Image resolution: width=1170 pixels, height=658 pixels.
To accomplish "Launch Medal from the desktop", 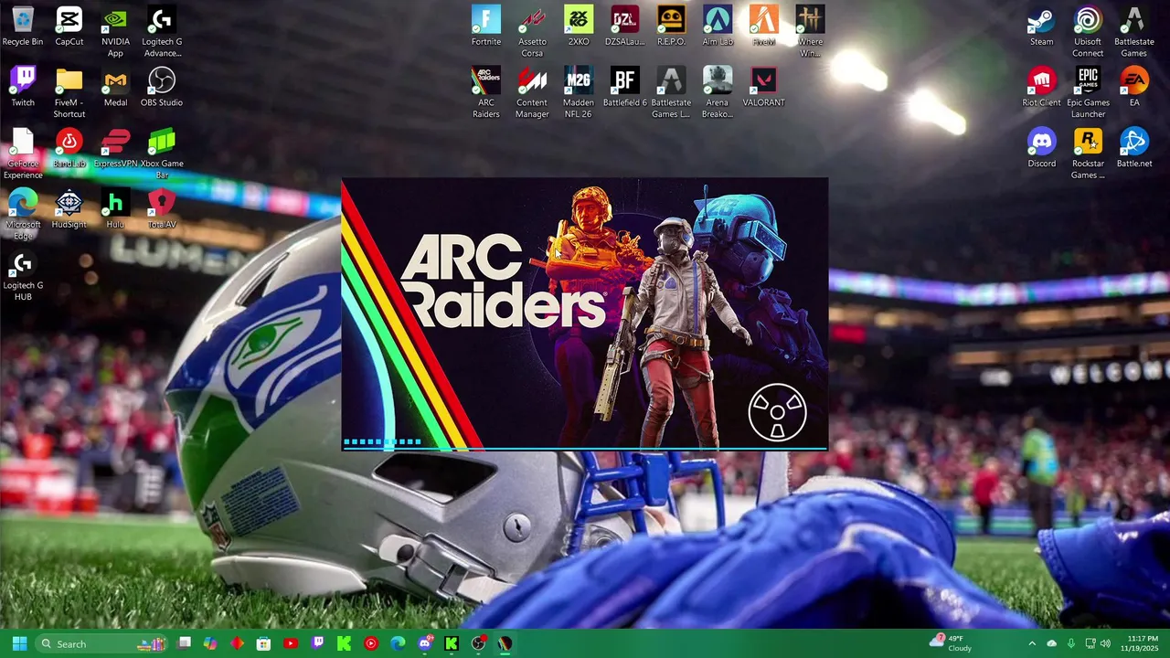I will pyautogui.click(x=115, y=87).
